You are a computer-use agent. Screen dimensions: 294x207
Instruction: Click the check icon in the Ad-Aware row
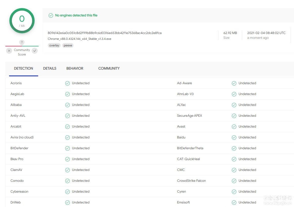coord(234,83)
